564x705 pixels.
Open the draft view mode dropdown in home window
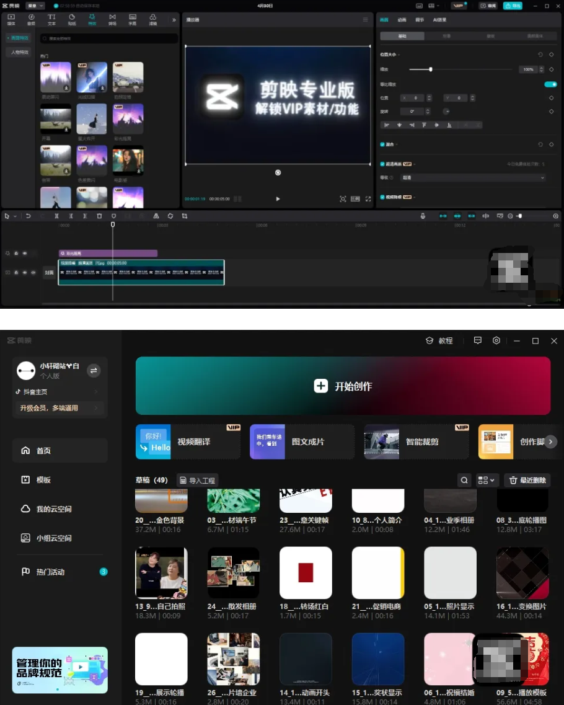click(487, 480)
